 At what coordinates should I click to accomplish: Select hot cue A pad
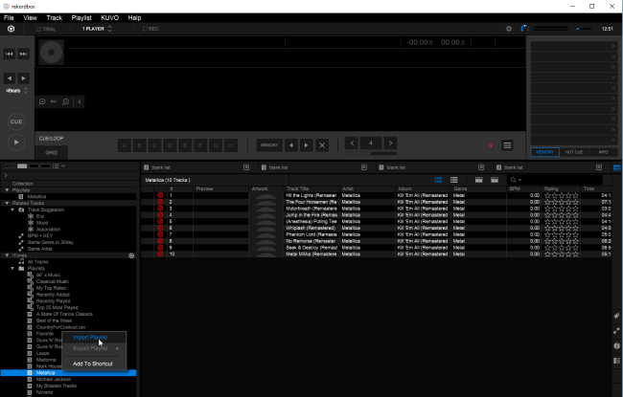(125, 145)
